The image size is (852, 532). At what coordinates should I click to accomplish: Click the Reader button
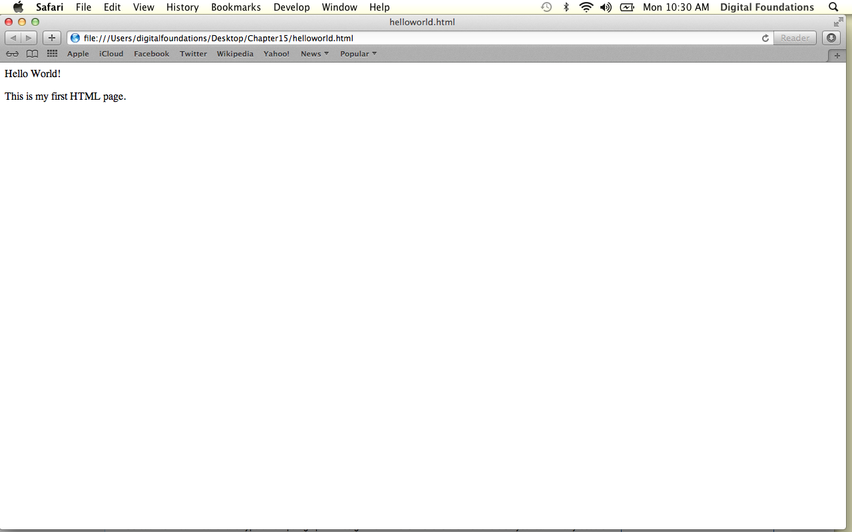[x=795, y=38]
